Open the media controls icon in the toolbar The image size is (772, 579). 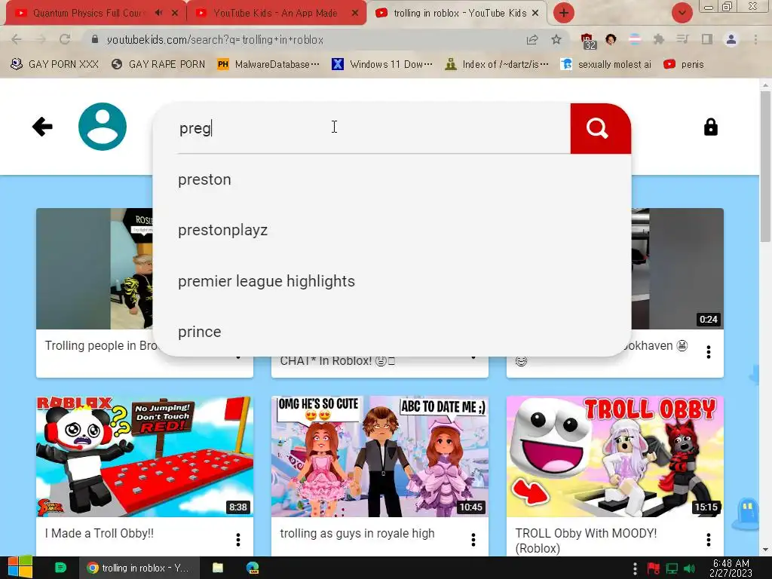click(x=682, y=39)
